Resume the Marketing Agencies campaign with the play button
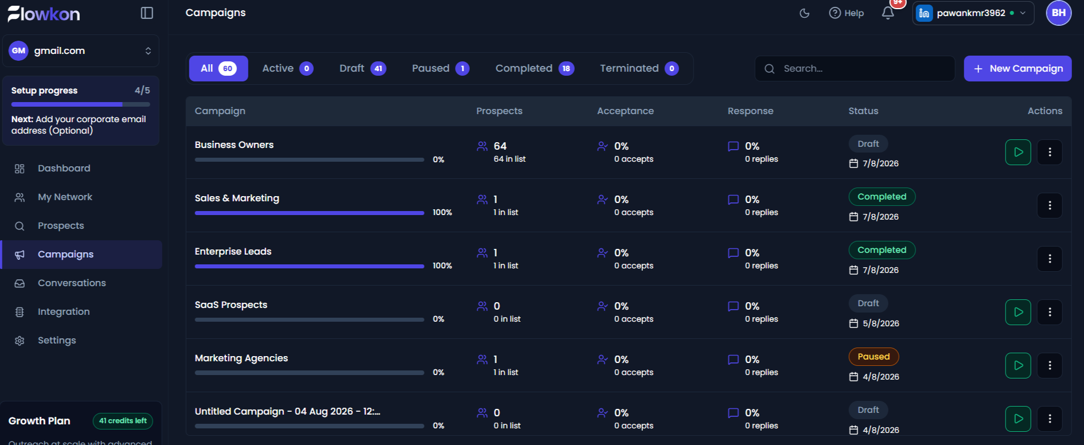This screenshot has height=445, width=1084. 1018,366
